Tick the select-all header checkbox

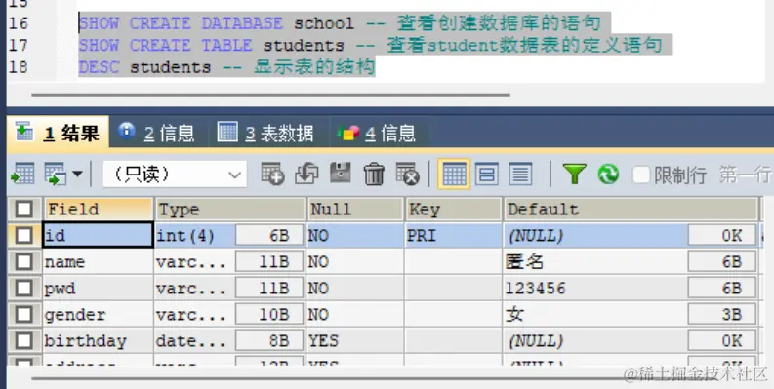point(23,210)
